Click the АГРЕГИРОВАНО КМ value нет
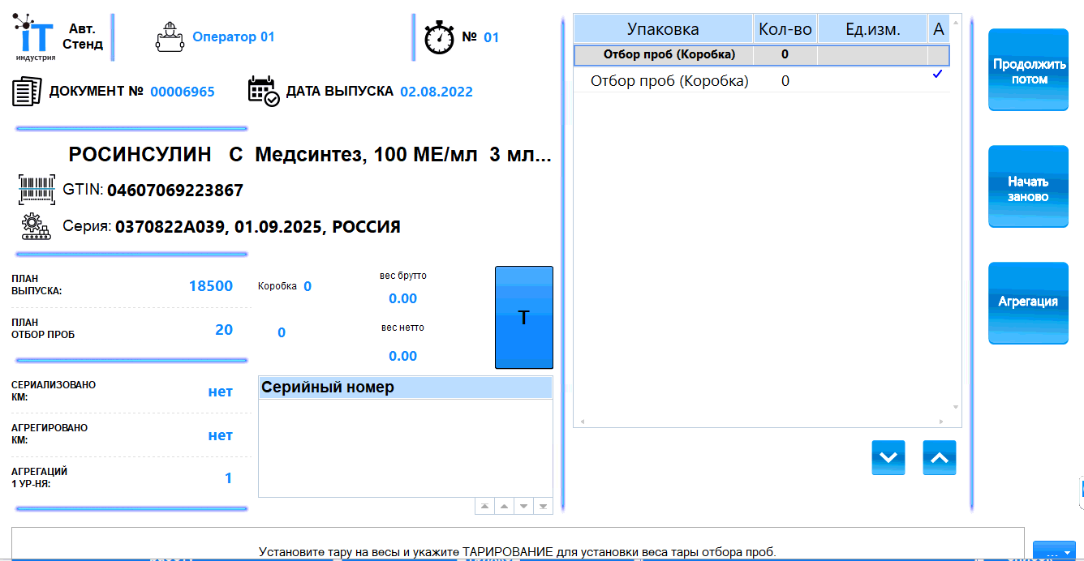The width and height of the screenshot is (1084, 561). point(221,435)
